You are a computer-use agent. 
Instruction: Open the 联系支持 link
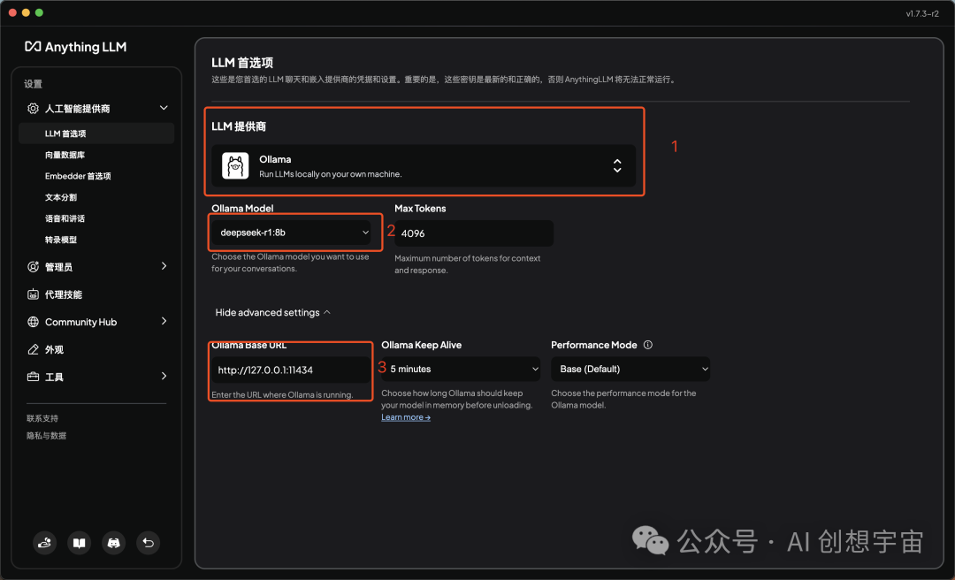coord(42,418)
